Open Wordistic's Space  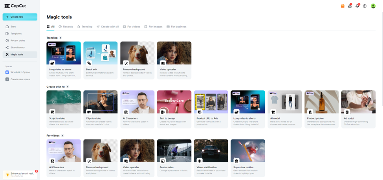[20, 72]
